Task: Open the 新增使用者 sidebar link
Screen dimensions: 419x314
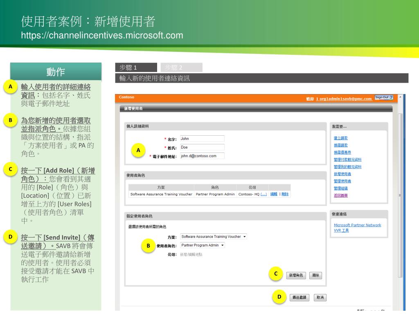Action: (342, 174)
